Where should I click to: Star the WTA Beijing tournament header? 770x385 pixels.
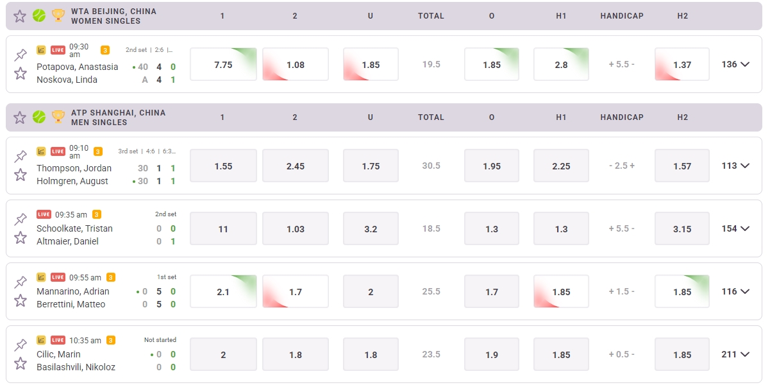tap(19, 15)
